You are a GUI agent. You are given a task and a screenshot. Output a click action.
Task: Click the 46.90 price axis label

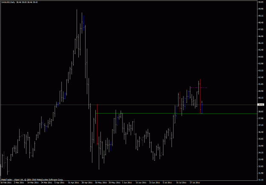pyautogui.click(x=261, y=36)
